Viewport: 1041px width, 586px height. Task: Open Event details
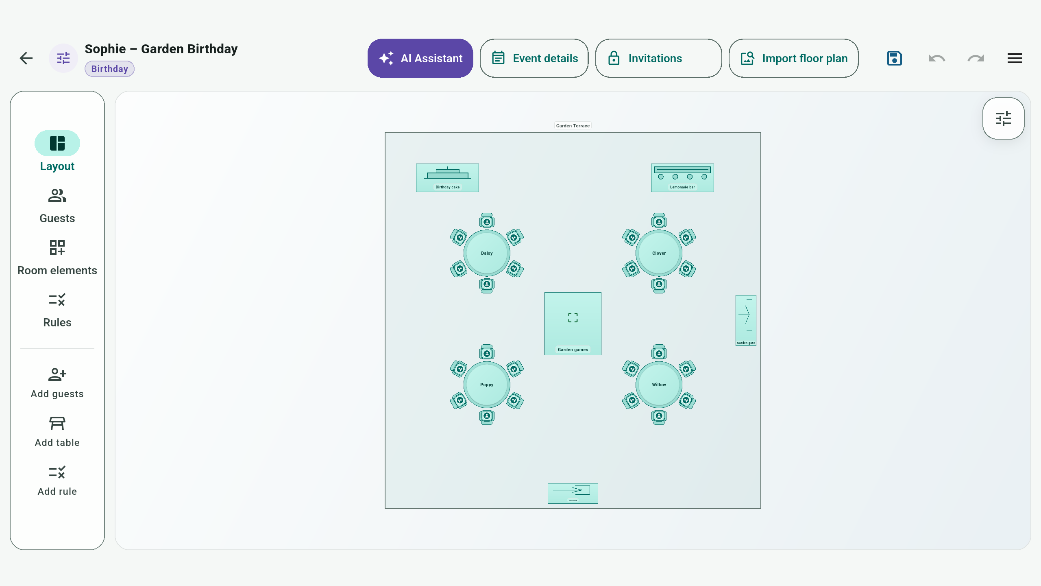point(534,58)
